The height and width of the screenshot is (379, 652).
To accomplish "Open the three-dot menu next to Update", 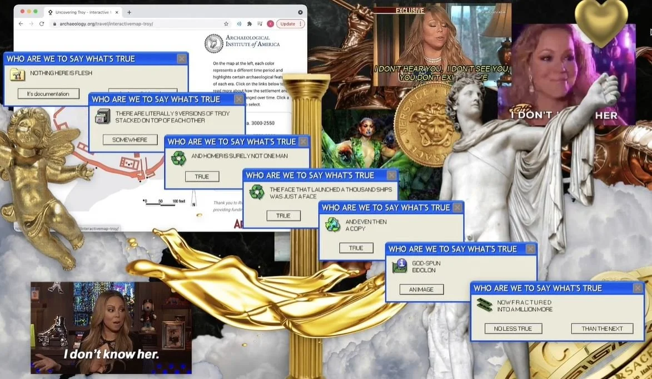I will (301, 23).
